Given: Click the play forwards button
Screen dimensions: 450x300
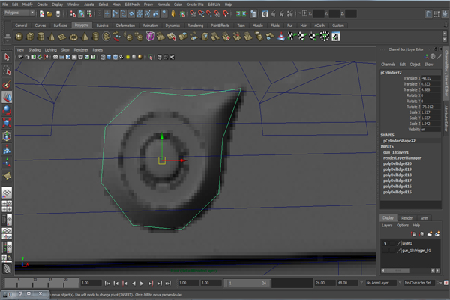Looking at the screenshot, I should pos(142,283).
